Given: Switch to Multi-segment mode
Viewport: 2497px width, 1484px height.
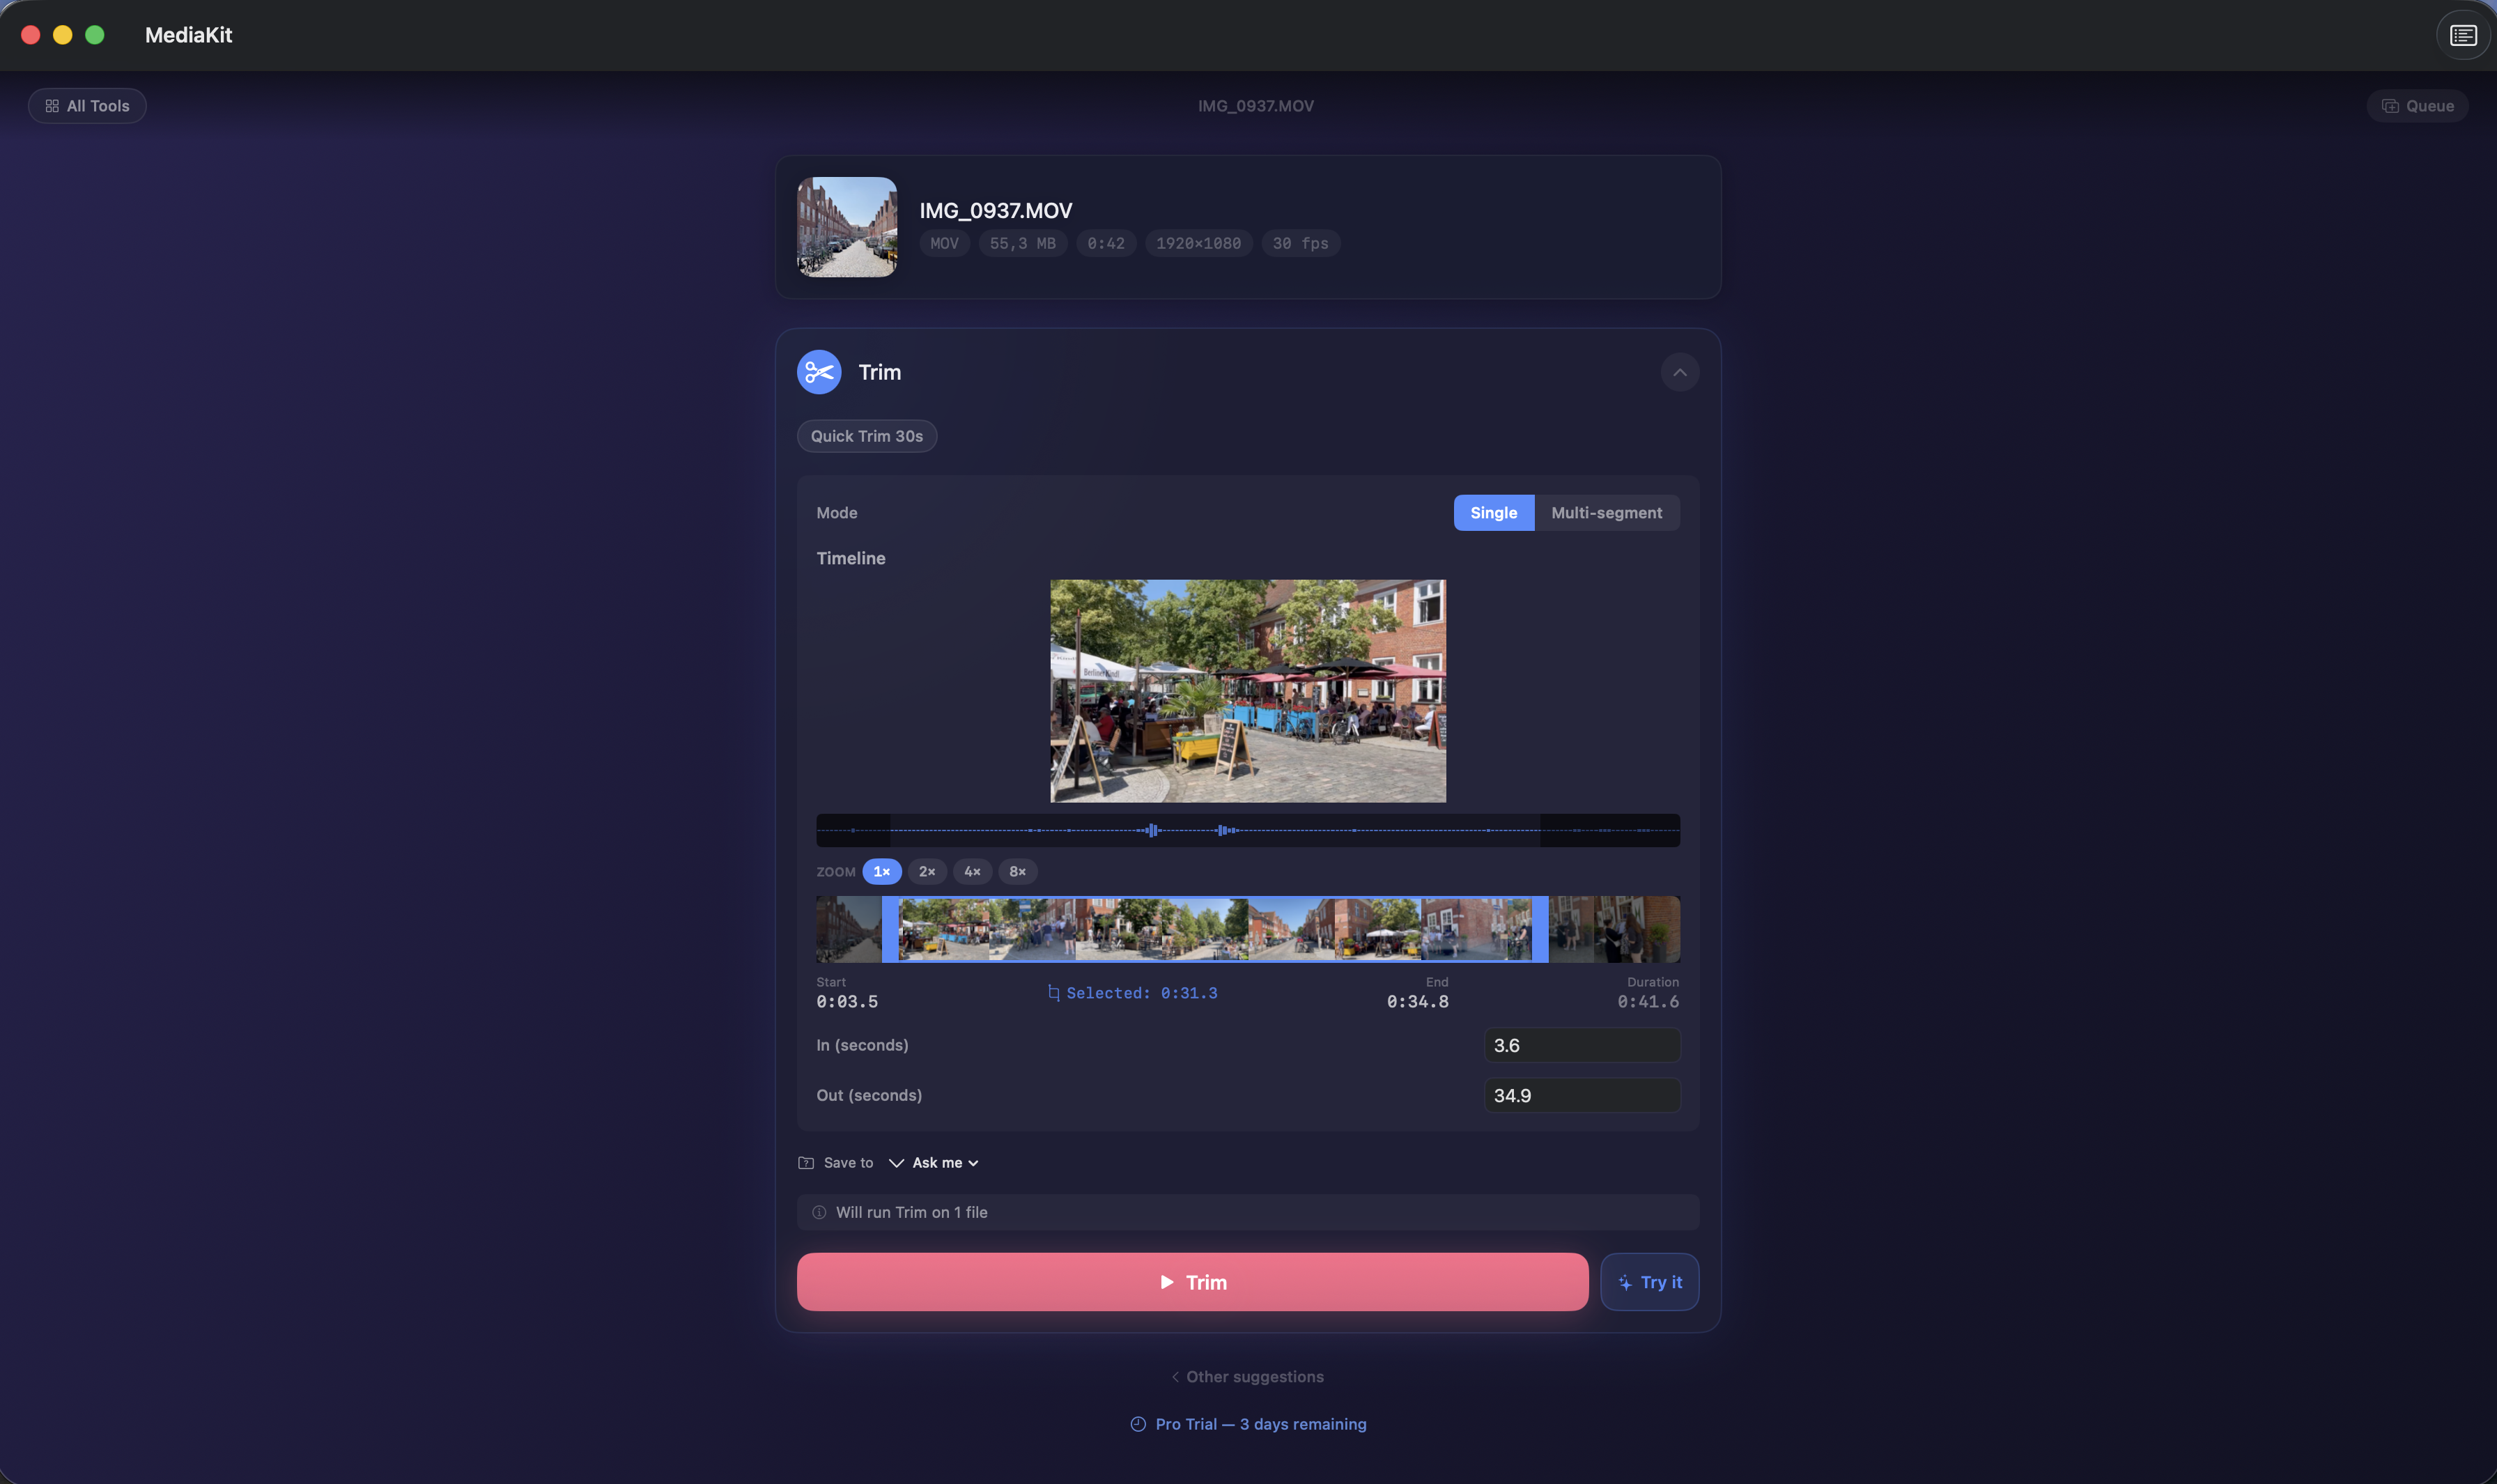Looking at the screenshot, I should [1606, 512].
